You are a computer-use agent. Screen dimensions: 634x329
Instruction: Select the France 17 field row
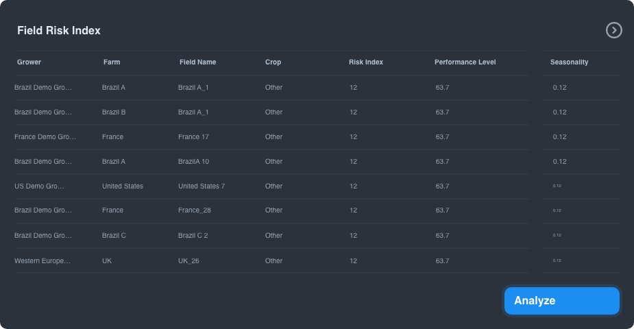coord(193,137)
